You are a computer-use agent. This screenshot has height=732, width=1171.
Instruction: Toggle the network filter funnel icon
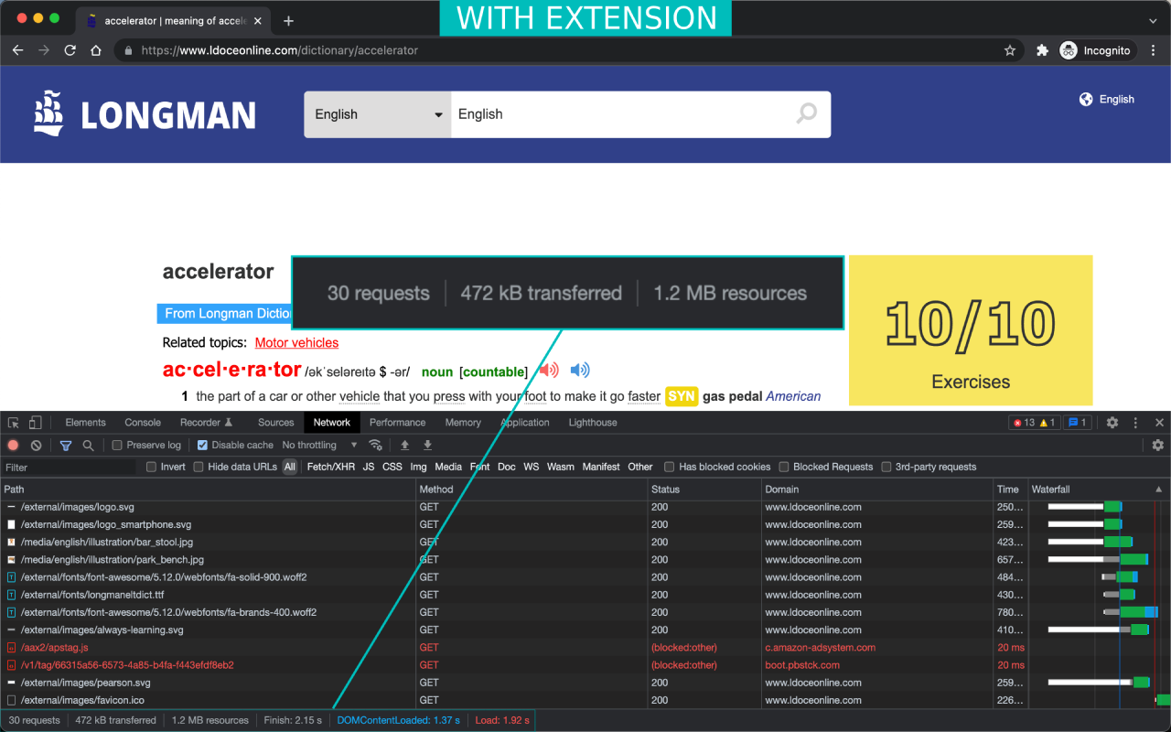pos(66,446)
